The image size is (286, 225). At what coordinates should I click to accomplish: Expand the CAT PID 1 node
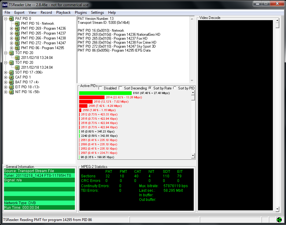tap(6, 77)
